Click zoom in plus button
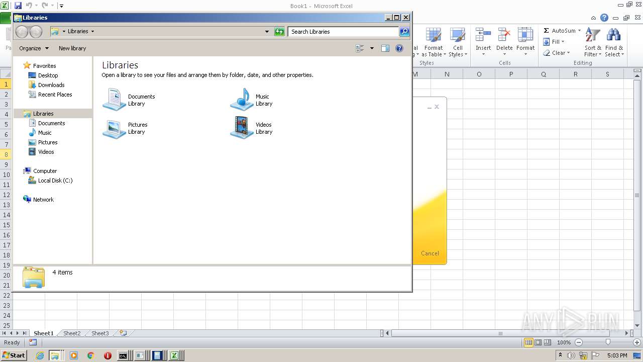The image size is (643, 362). pos(637,342)
